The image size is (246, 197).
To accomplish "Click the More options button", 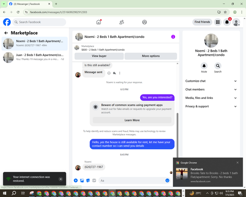I will 151,56.
